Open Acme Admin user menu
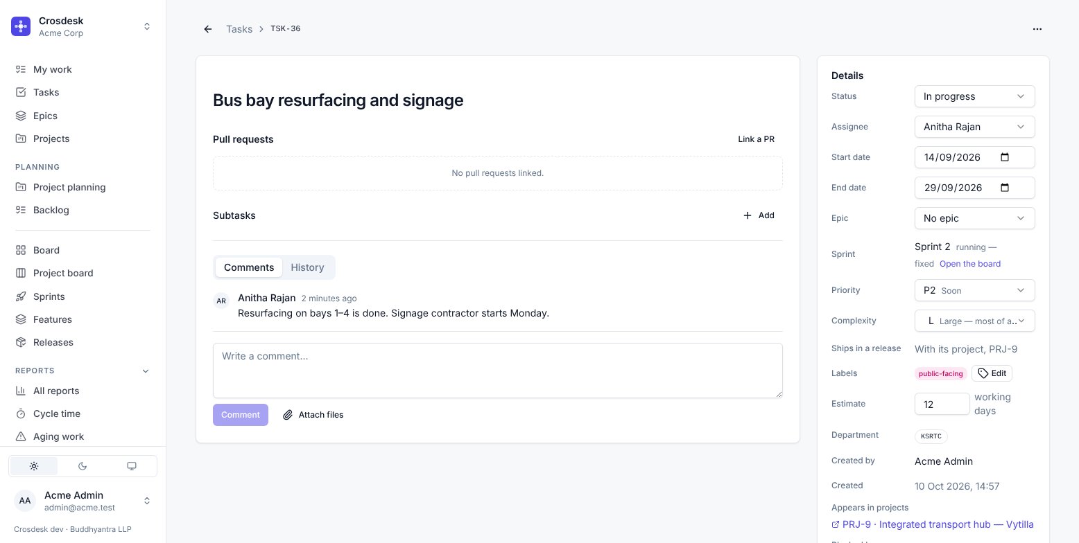Image resolution: width=1079 pixels, height=543 pixels. [x=83, y=501]
